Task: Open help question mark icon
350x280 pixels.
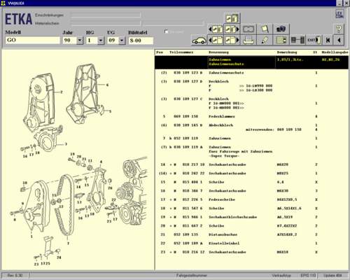Action: [x=339, y=29]
